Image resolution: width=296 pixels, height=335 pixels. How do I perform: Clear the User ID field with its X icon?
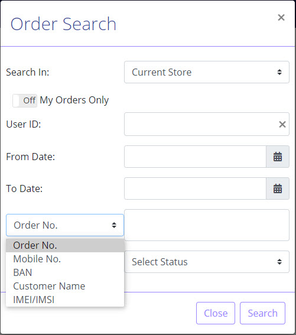[x=282, y=124]
